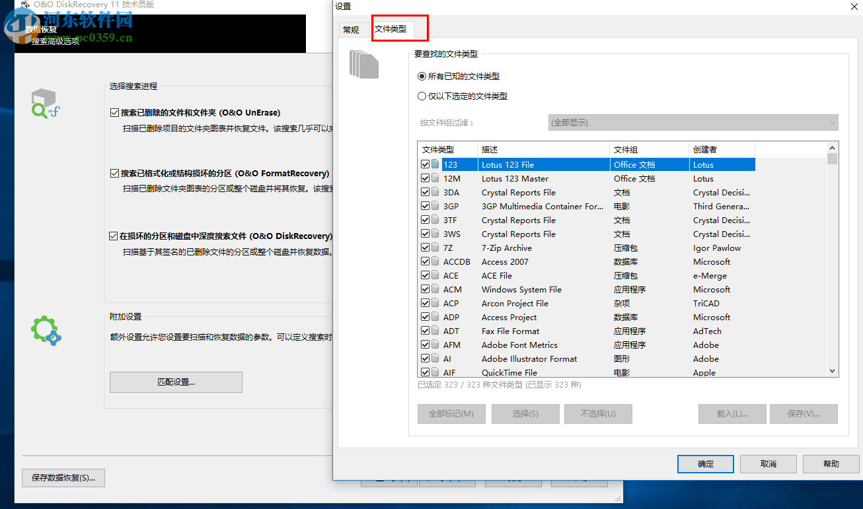Click the file icon of row 123
The width and height of the screenshot is (863, 509).
[435, 164]
